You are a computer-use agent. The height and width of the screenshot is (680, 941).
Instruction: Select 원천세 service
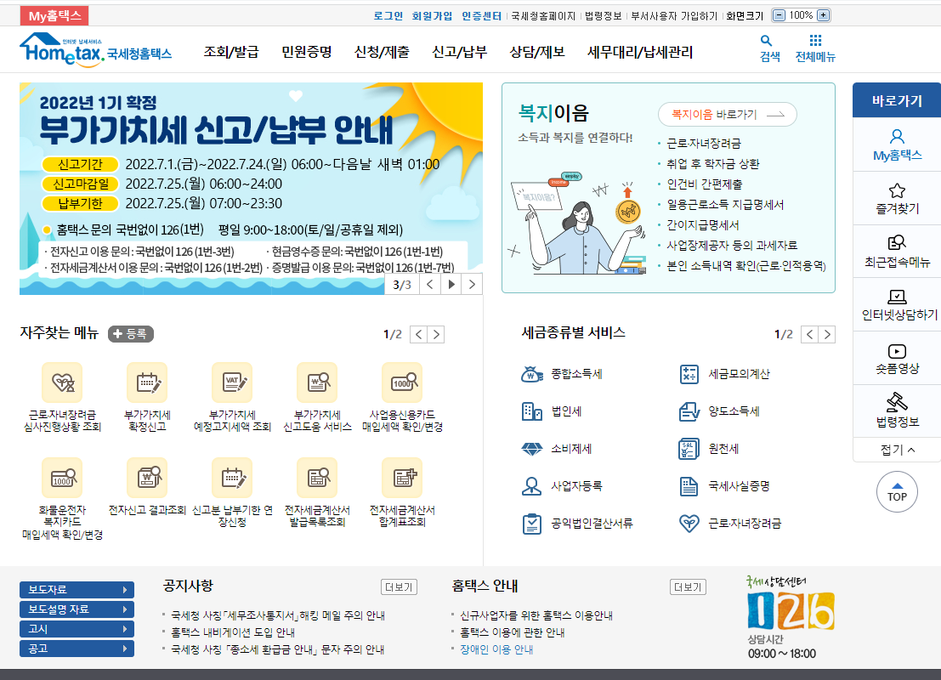pos(709,448)
